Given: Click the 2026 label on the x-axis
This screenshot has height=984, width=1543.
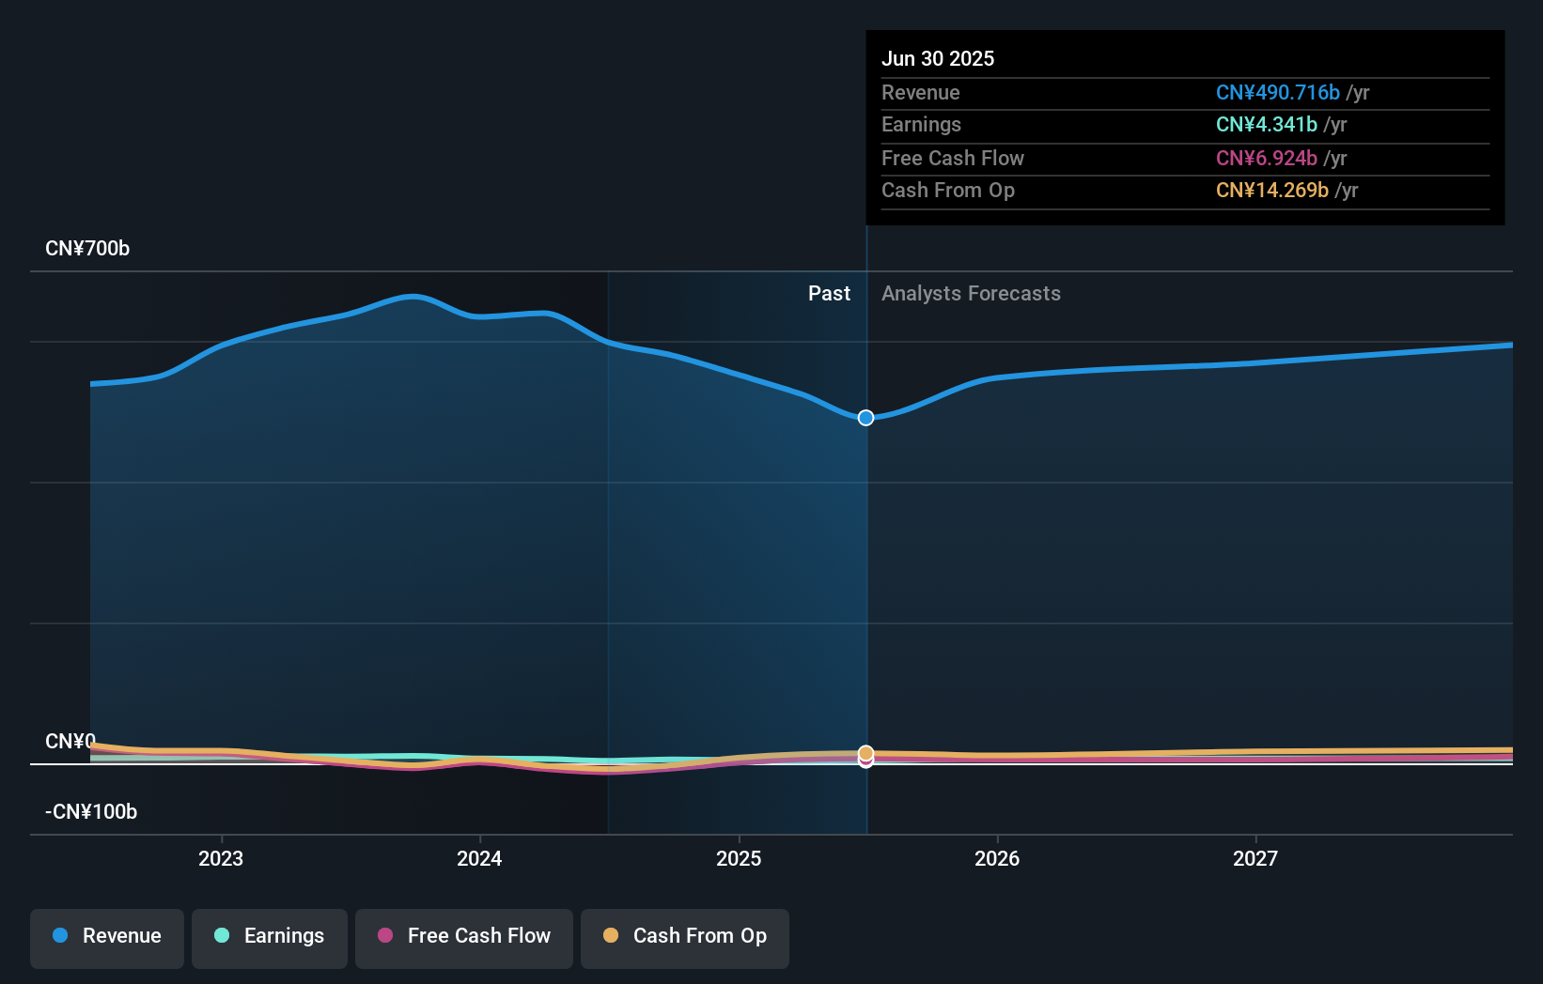Looking at the screenshot, I should point(998,858).
